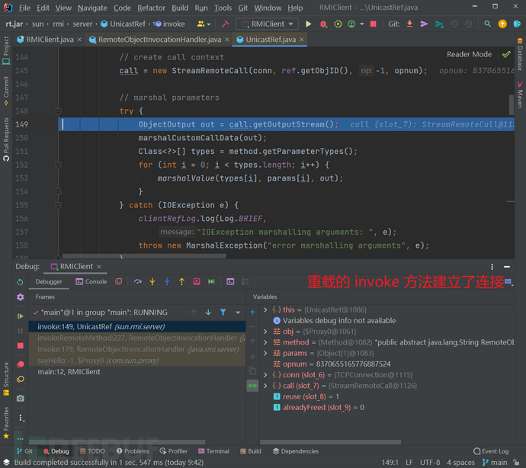
Task: Click the editor vertical scrollbar thumb
Action: pos(512,104)
